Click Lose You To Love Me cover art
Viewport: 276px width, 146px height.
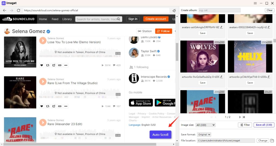click(20, 52)
